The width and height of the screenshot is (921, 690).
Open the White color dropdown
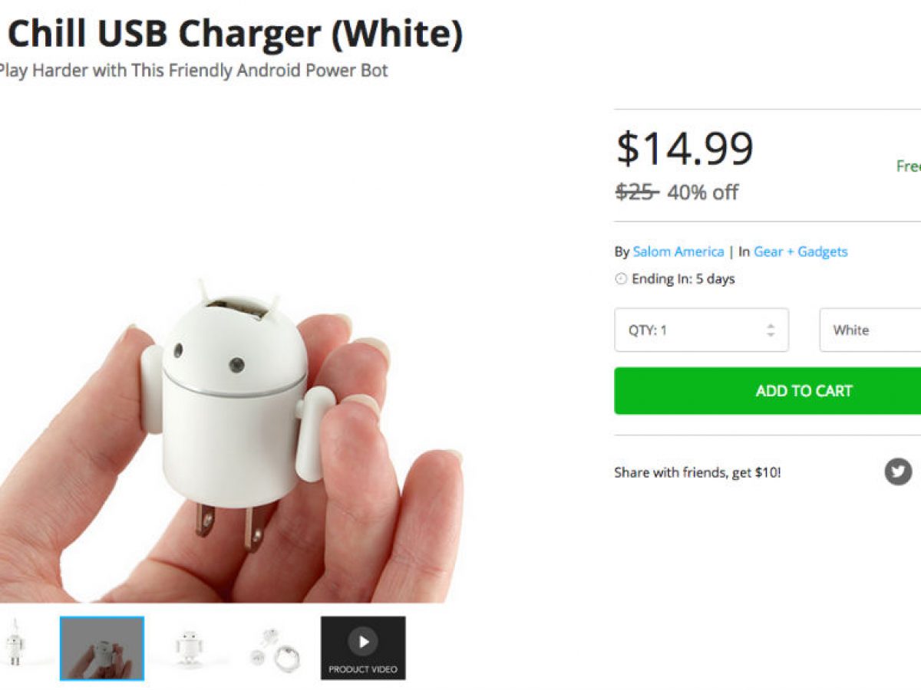click(x=870, y=330)
